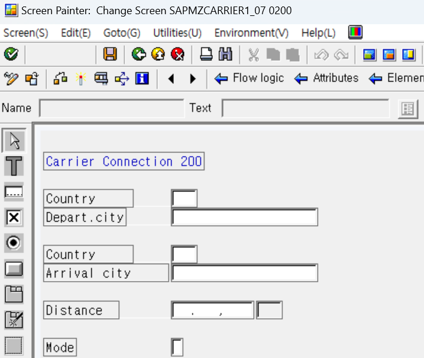Click the Text input field

point(306,108)
